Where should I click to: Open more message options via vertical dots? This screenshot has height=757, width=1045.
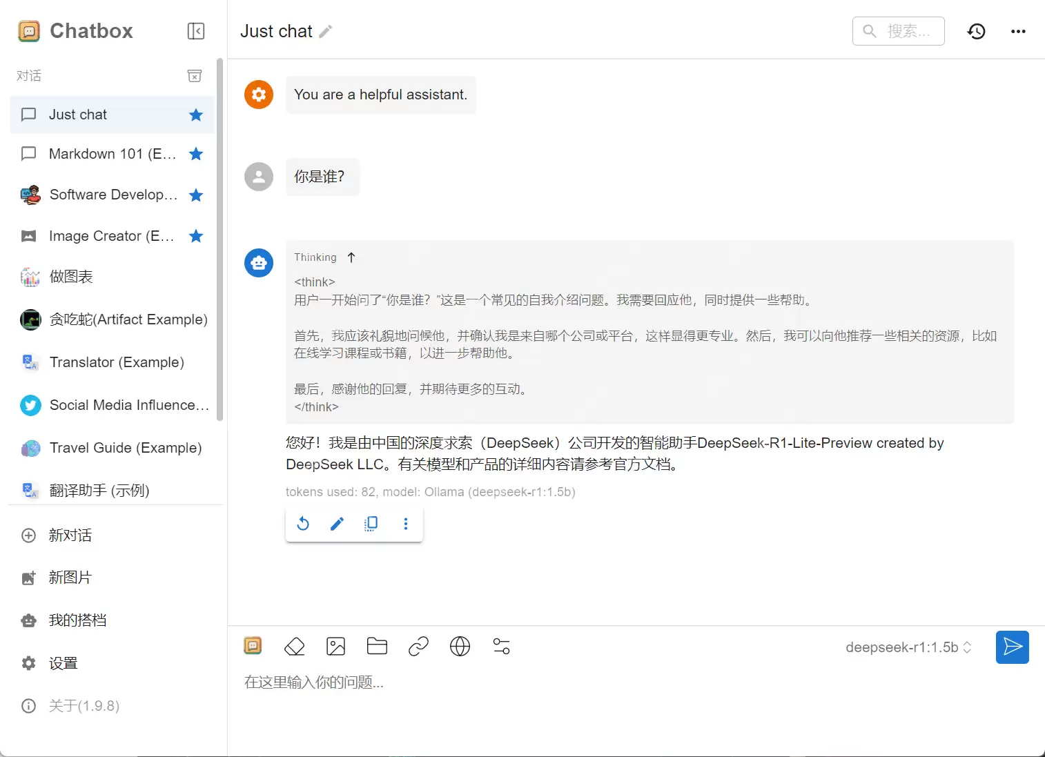tap(405, 524)
